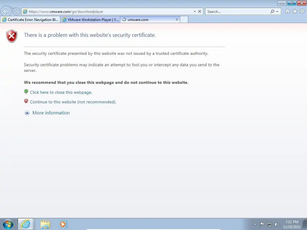
Task: Switch to Certificate Error: Navigation Blocked tab
Action: tap(30, 19)
